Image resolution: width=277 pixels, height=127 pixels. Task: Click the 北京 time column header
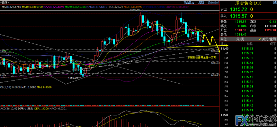click(x=224, y=44)
